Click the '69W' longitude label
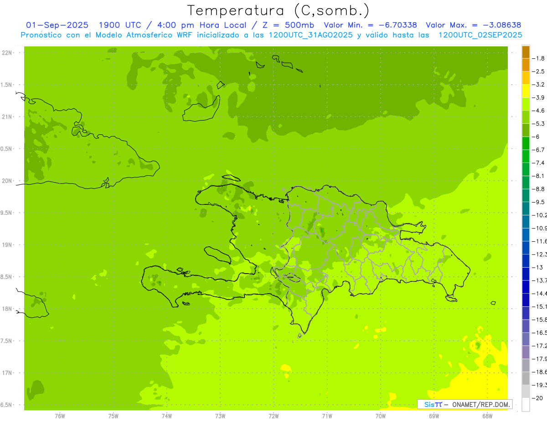This screenshot has width=547, height=422. coord(434,416)
